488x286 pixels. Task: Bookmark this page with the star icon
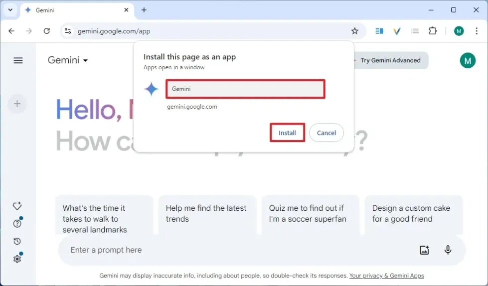354,31
